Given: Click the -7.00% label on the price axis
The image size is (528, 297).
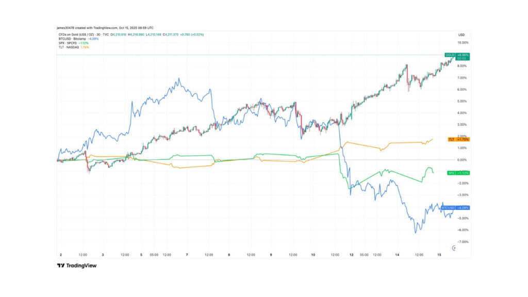Looking at the screenshot, I should point(461,241).
